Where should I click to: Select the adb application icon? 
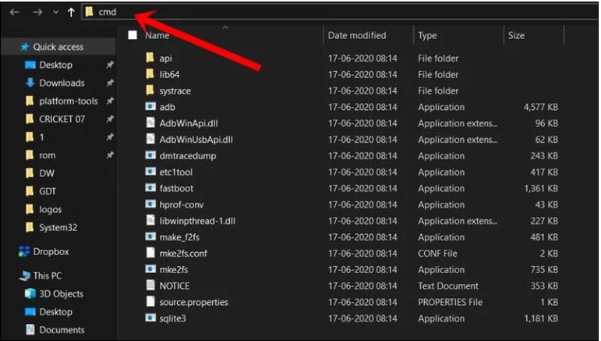pos(150,106)
